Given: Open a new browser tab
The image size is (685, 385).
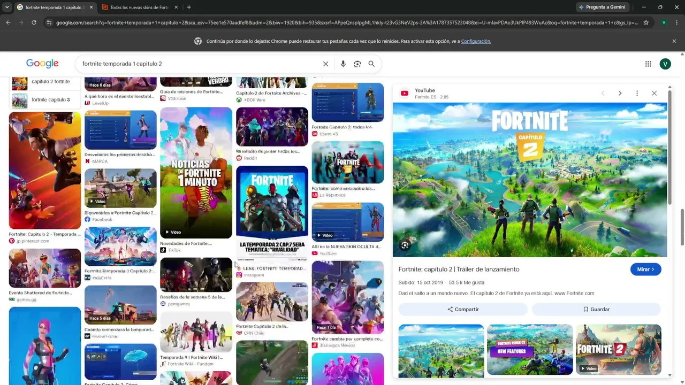Looking at the screenshot, I should 189,7.
